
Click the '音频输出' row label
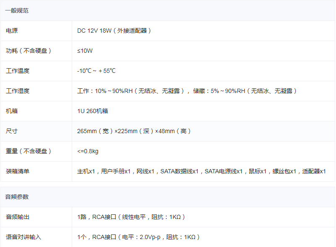tap(18, 217)
